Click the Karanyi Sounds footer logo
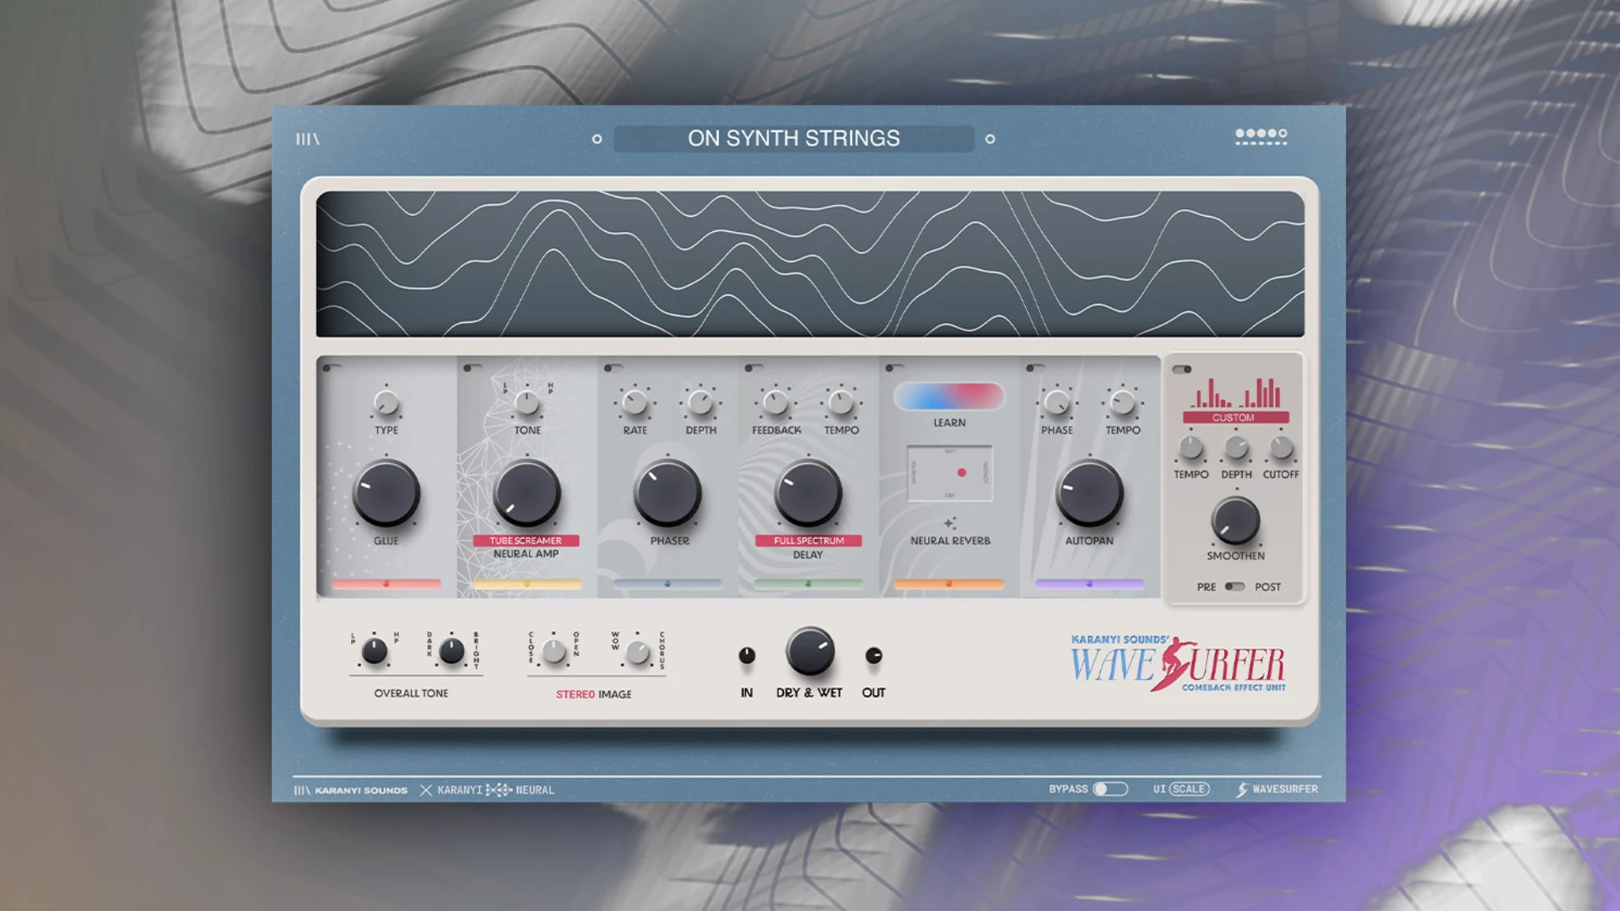 click(350, 790)
